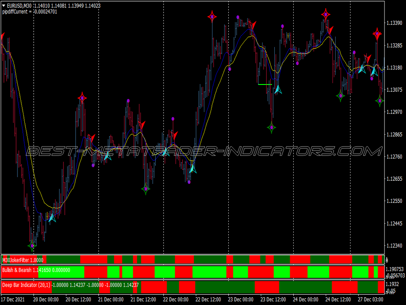Click the 17 Dec 2021 date label

pyautogui.click(x=13, y=299)
